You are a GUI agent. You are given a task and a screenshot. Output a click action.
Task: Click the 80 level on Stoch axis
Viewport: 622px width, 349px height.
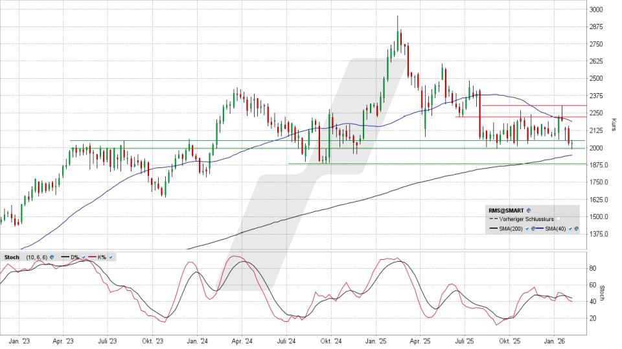(592, 267)
